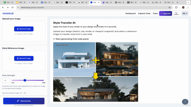This screenshot has height=107, width=191.
Task: Open the Chrome profile avatar
Action: click(183, 7)
